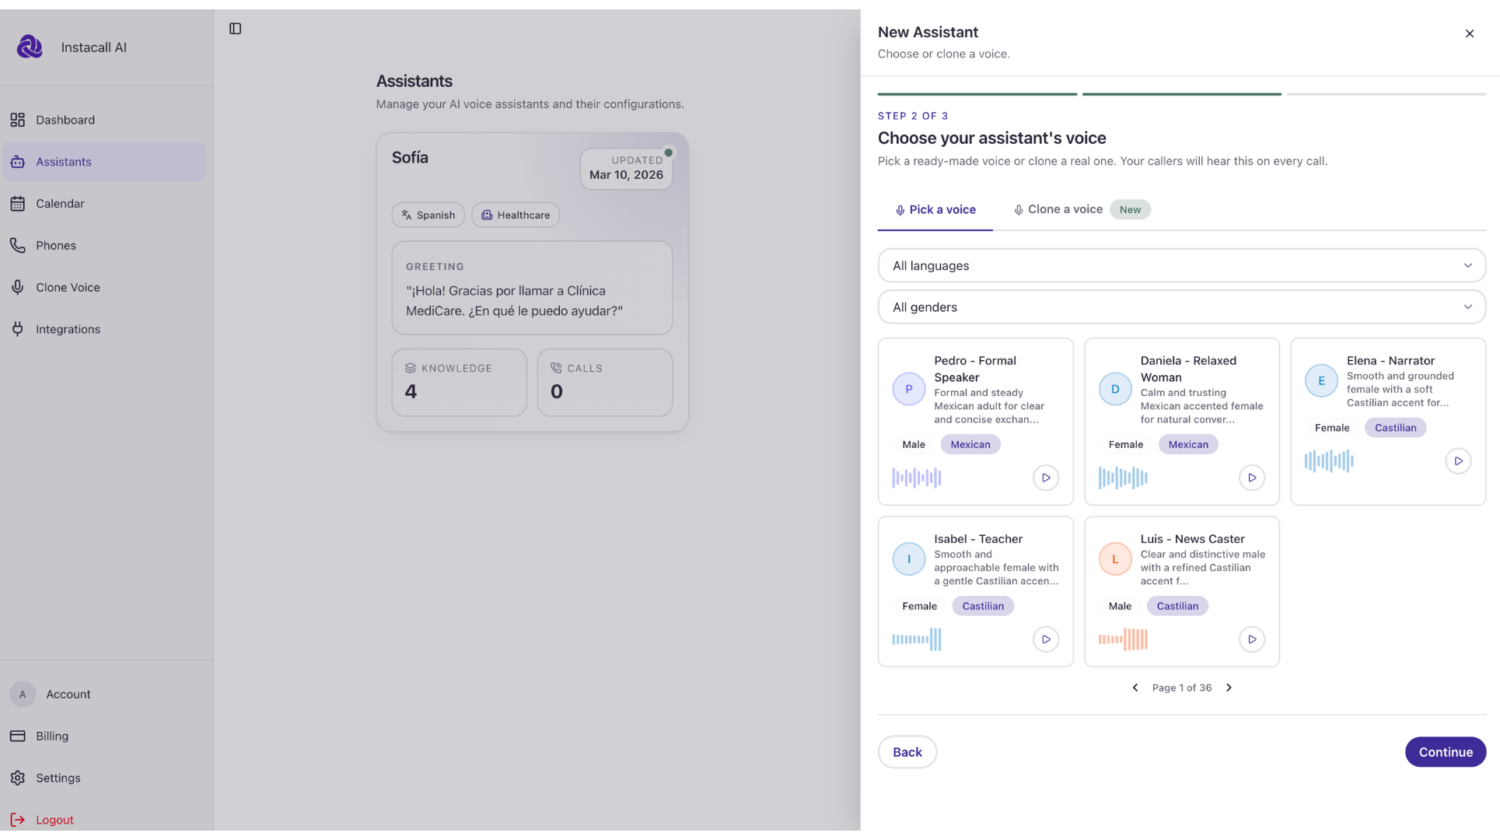Open Billing page
Screen dimensions: 1500x840
(x=52, y=737)
